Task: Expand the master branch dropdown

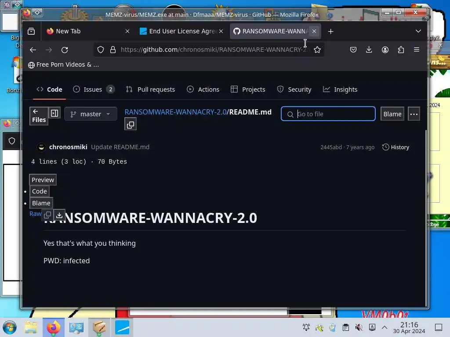Action: pyautogui.click(x=91, y=114)
